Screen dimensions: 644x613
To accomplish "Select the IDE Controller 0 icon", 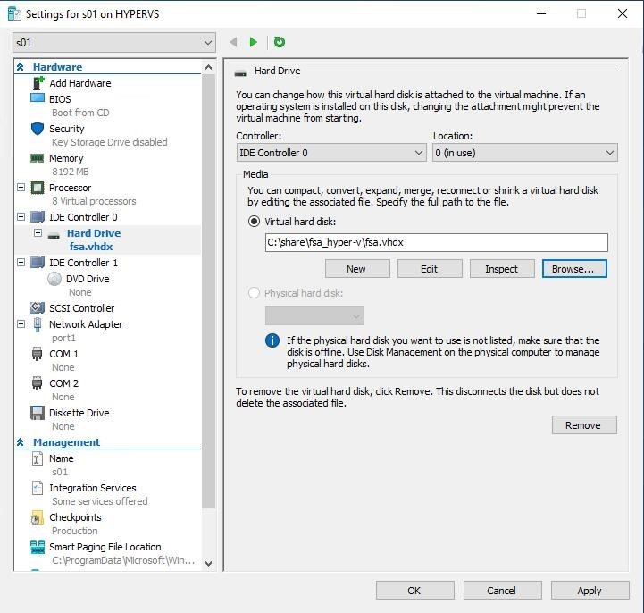I will pos(38,217).
